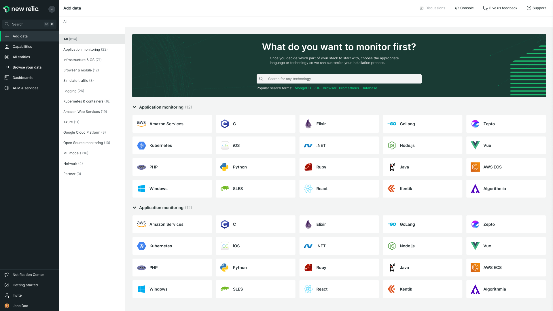Click the Prometheus popular search term
553x311 pixels.
349,88
